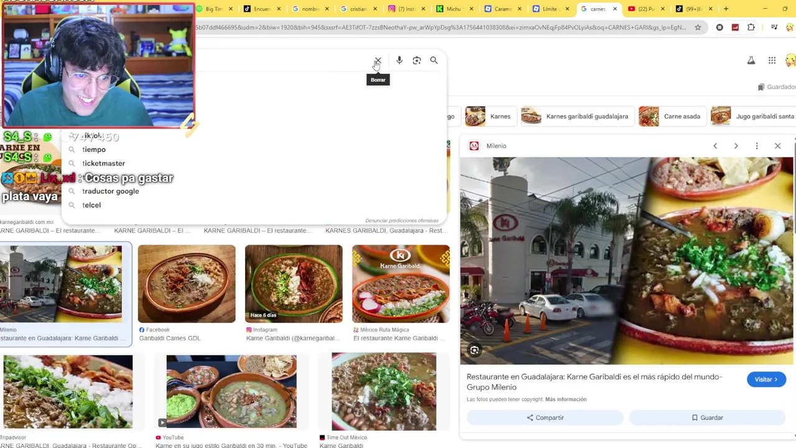Open Search Labs flask icon
This screenshot has width=796, height=448.
(751, 60)
